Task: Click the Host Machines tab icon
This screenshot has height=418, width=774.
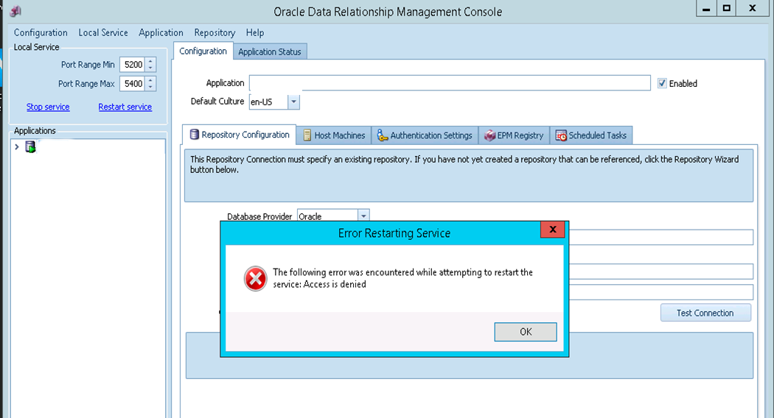Action: [x=307, y=135]
